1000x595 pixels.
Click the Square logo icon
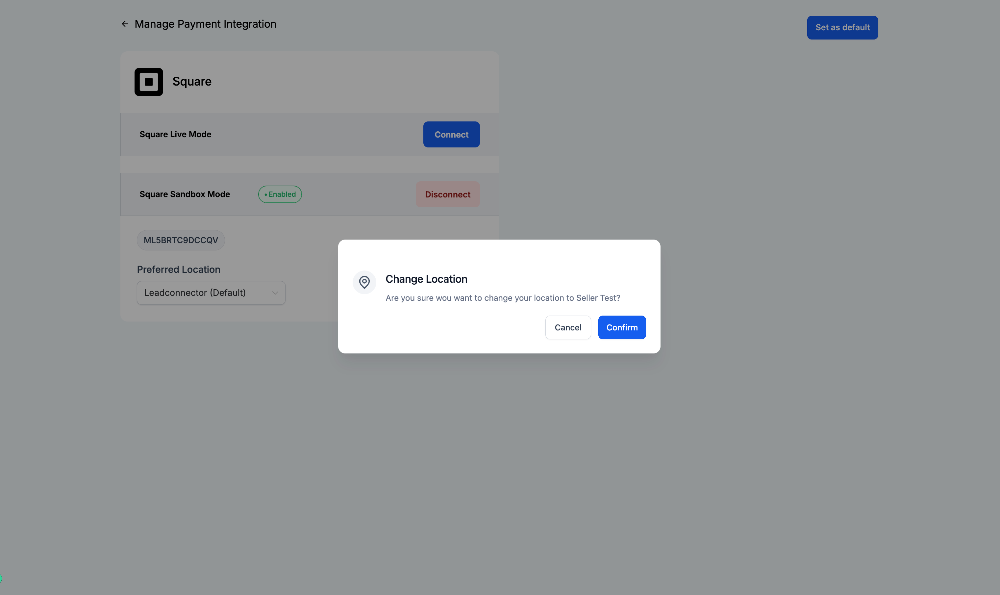pos(149,82)
